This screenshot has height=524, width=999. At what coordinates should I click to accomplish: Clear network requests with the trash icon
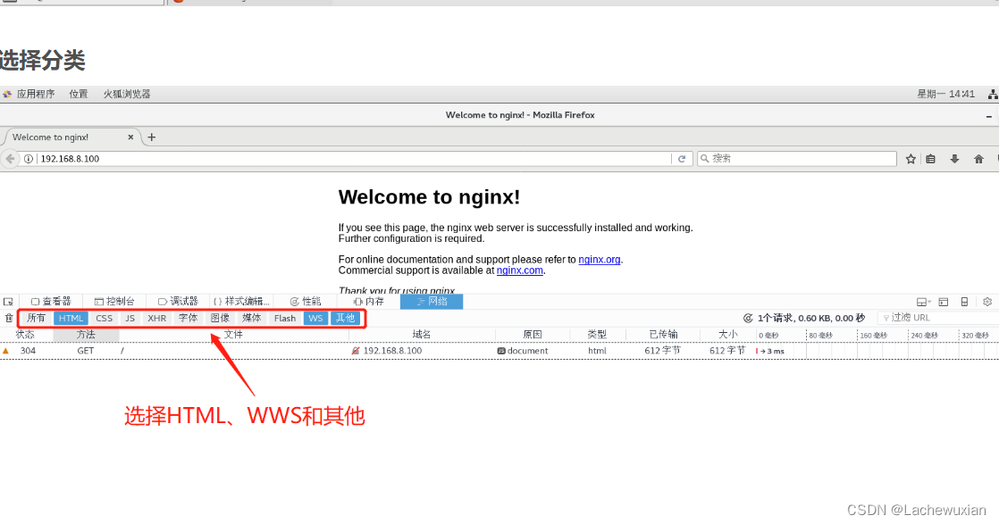tap(9, 318)
